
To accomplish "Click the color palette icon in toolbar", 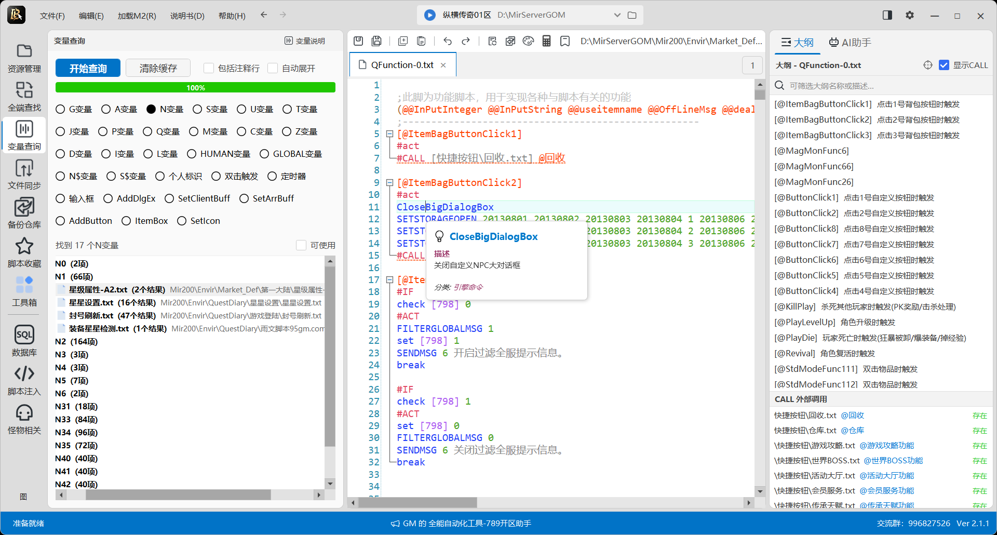I will tap(528, 41).
